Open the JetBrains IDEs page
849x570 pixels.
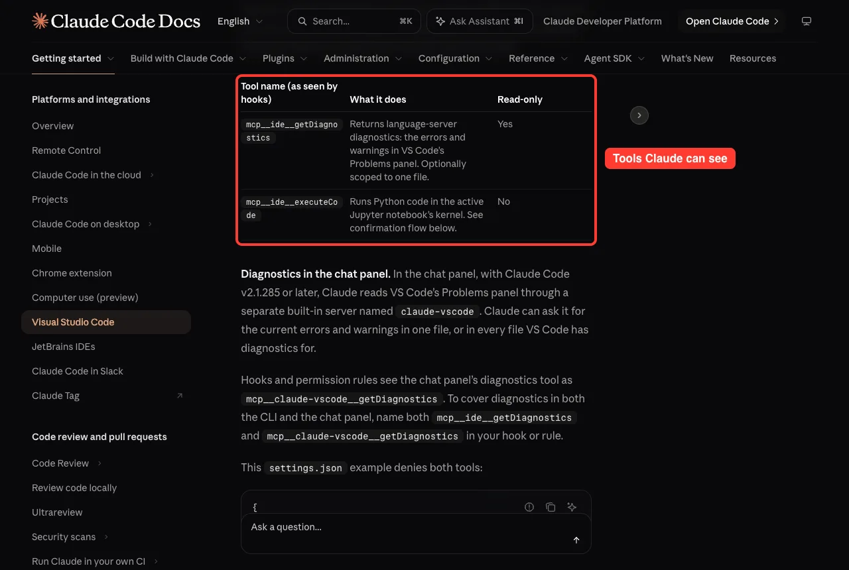point(64,347)
